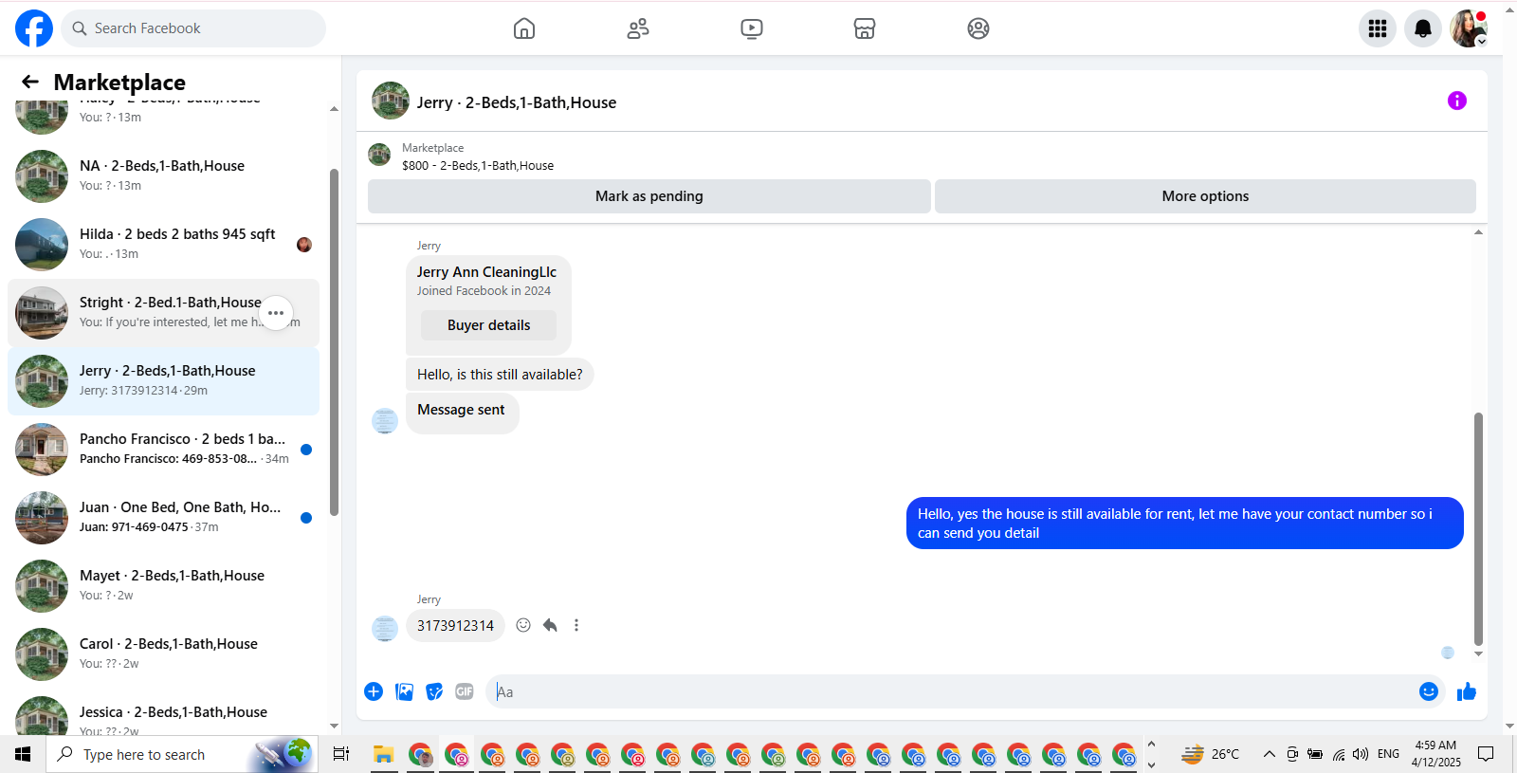The height and width of the screenshot is (773, 1517).
Task: Open the Pancho Francisco conversation
Action: (163, 449)
